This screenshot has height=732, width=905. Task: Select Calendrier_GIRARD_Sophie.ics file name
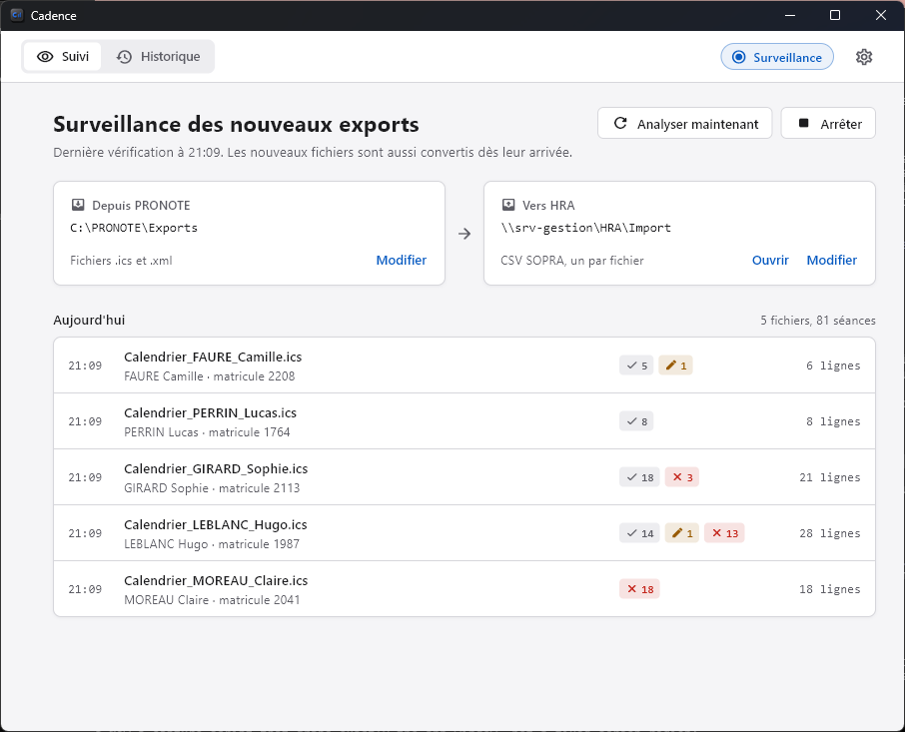tap(216, 469)
